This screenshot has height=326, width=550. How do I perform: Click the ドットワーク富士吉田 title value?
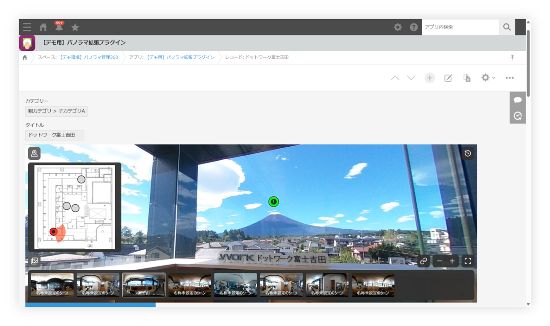[55, 135]
